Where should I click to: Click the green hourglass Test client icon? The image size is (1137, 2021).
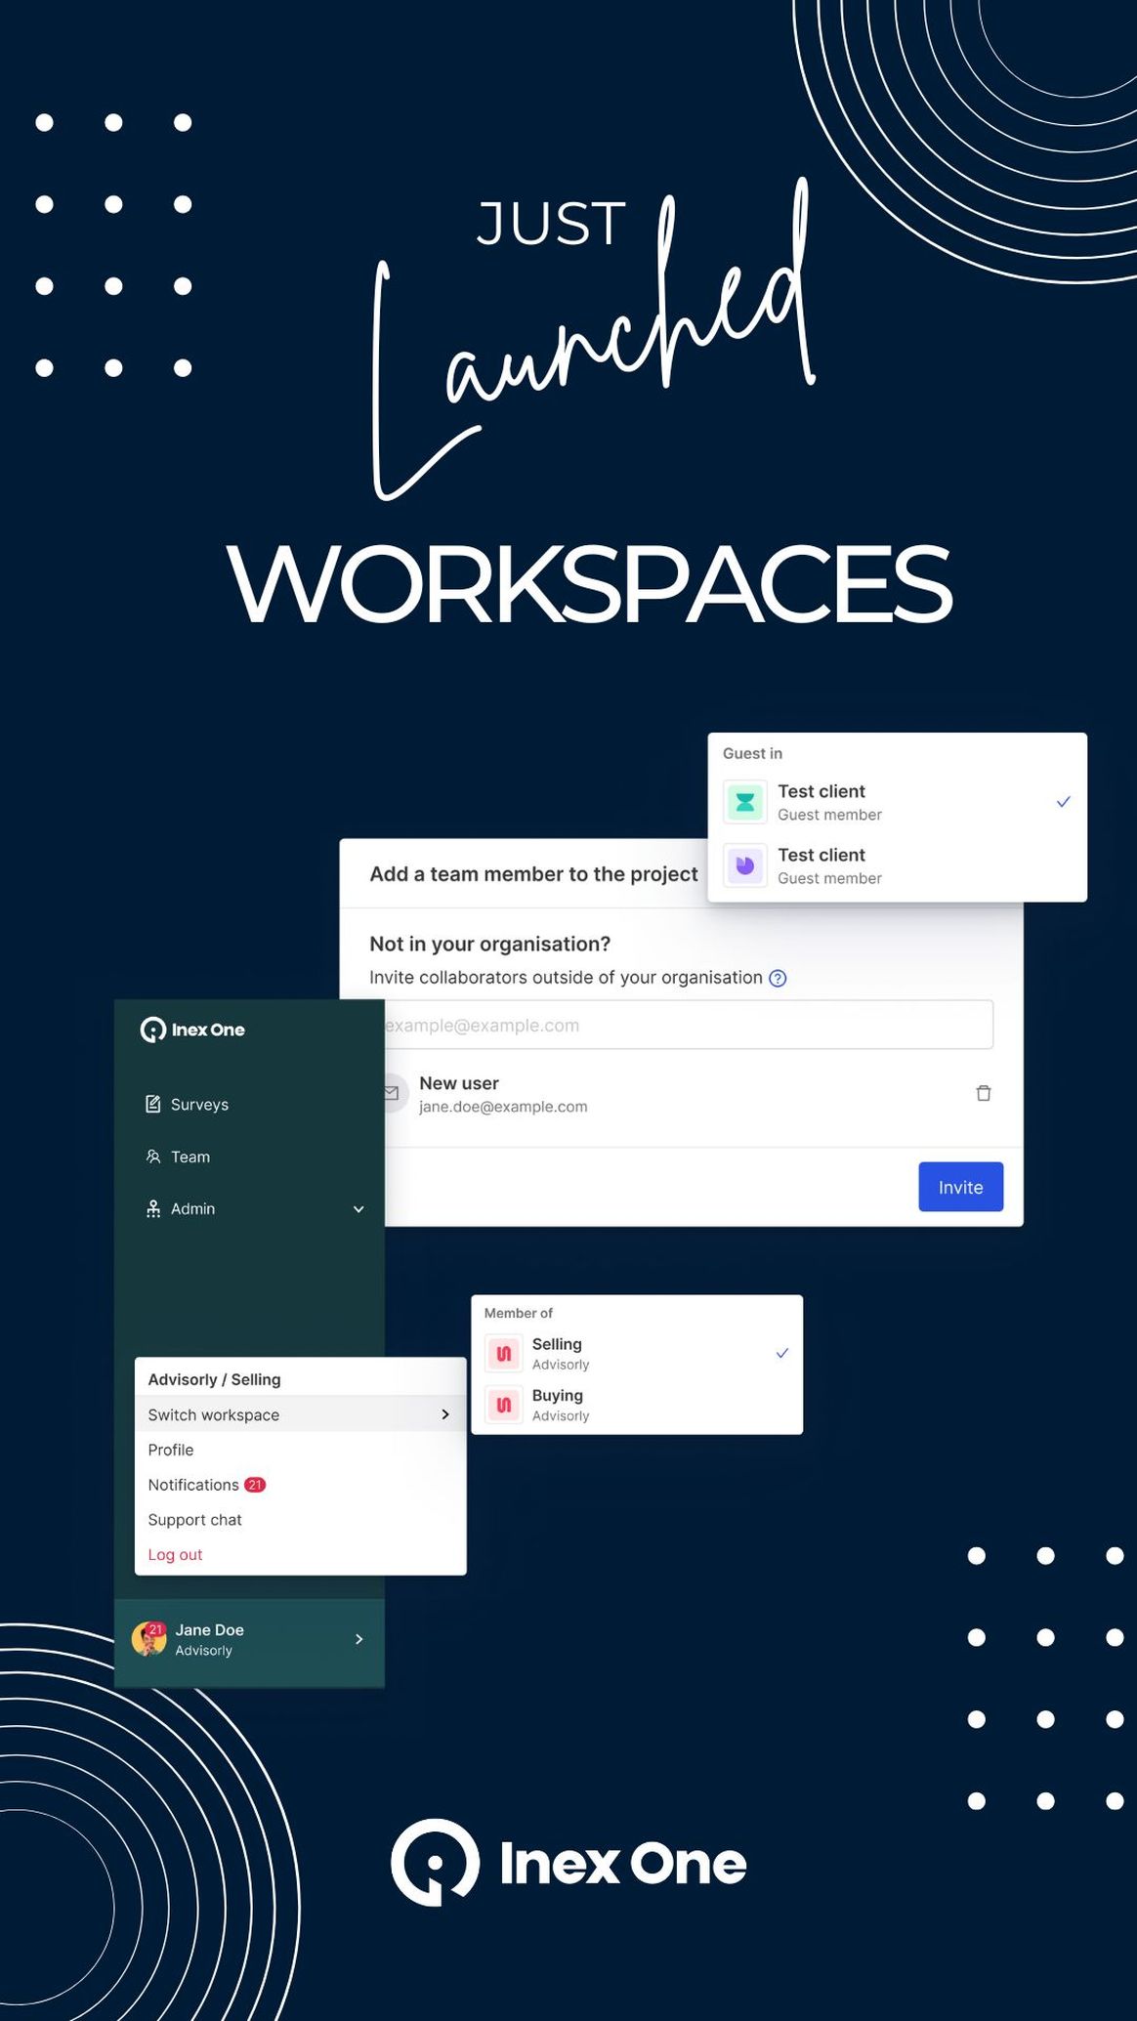click(745, 802)
